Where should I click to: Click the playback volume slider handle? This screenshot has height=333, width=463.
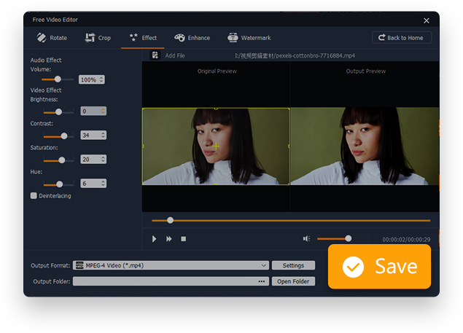coord(349,238)
